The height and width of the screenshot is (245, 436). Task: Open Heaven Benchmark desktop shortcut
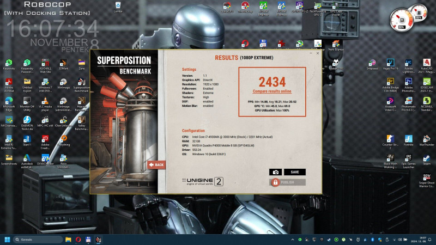(81, 104)
